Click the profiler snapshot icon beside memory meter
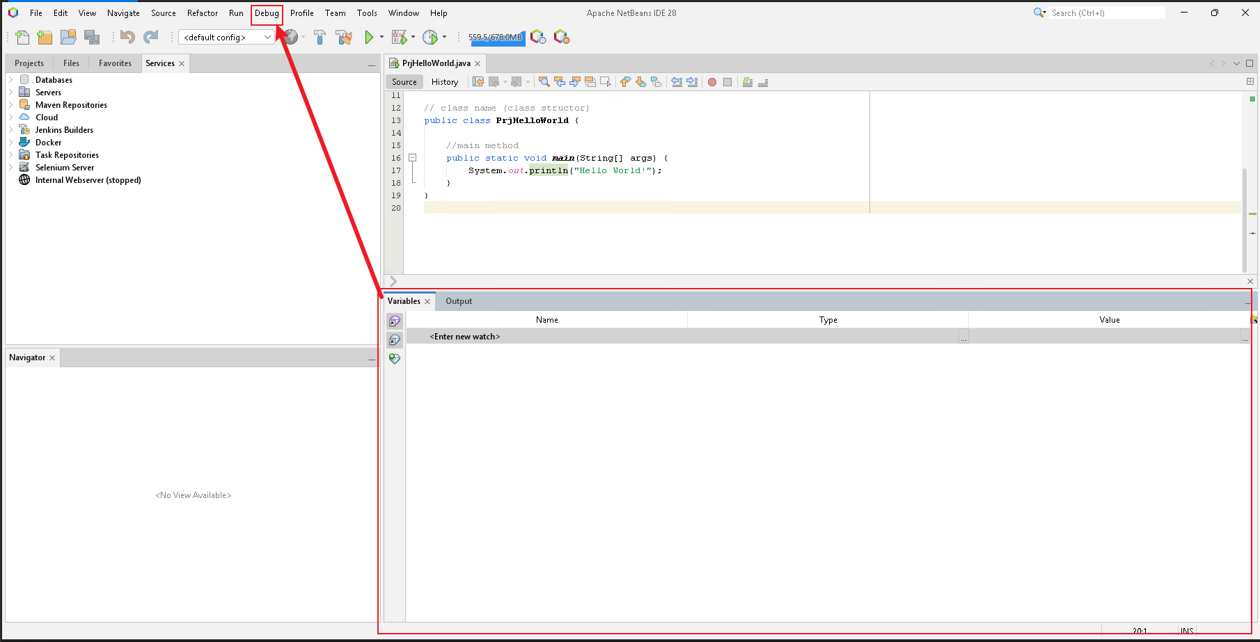Screen dimensions: 1260x642 click(538, 38)
